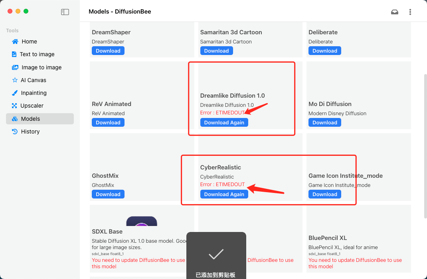Open Image to image tool icon
The image size is (427, 279).
click(15, 67)
